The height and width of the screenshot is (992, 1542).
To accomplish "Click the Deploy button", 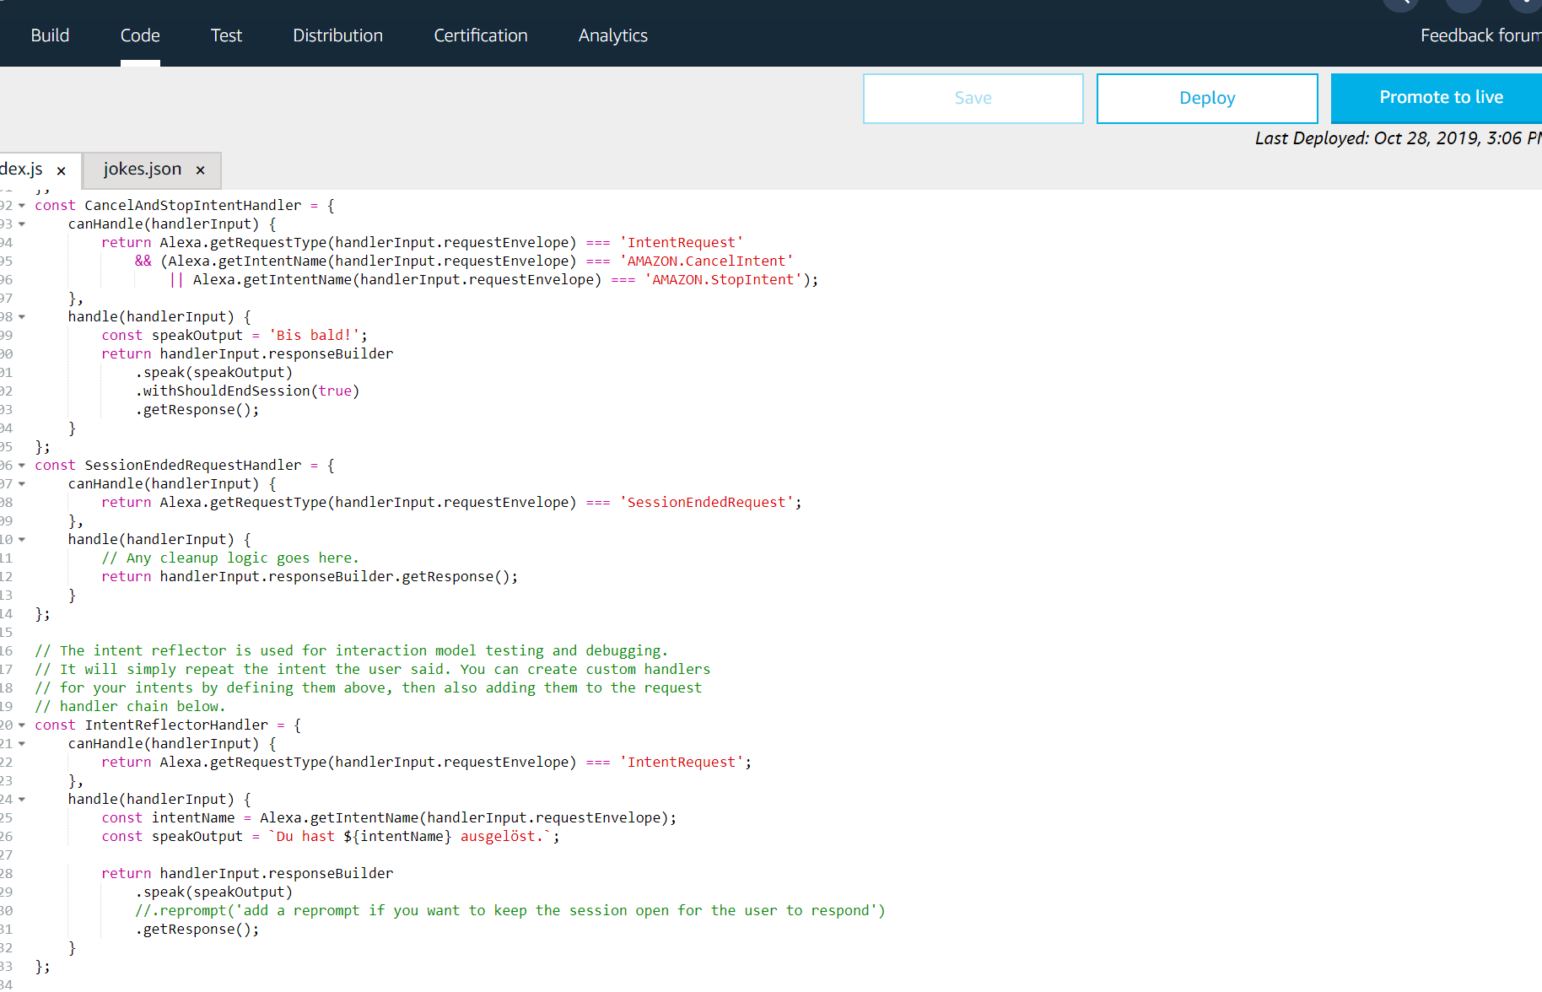I will pyautogui.click(x=1207, y=98).
